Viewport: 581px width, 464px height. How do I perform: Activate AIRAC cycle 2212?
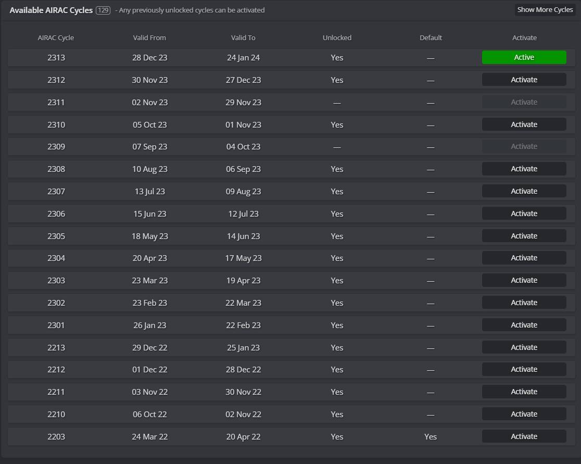[524, 369]
